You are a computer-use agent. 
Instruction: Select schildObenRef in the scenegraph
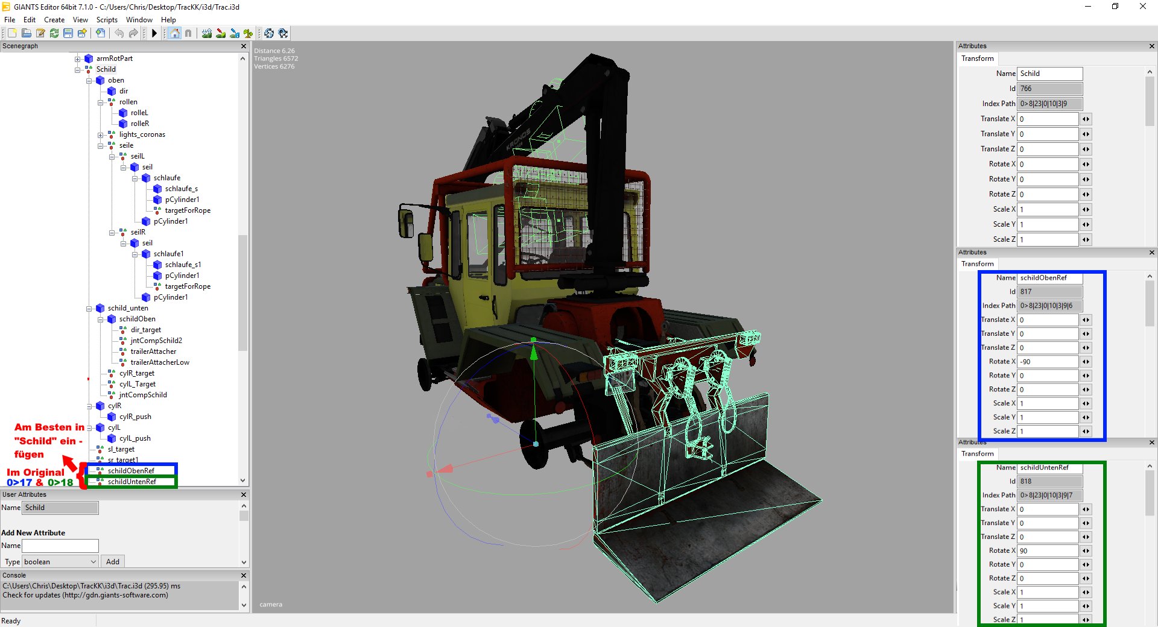(131, 470)
